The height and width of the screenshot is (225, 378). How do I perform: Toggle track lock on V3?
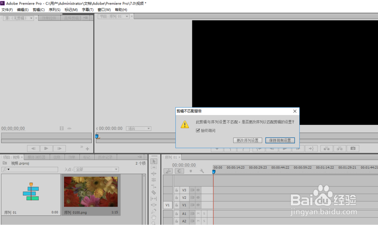177,190
